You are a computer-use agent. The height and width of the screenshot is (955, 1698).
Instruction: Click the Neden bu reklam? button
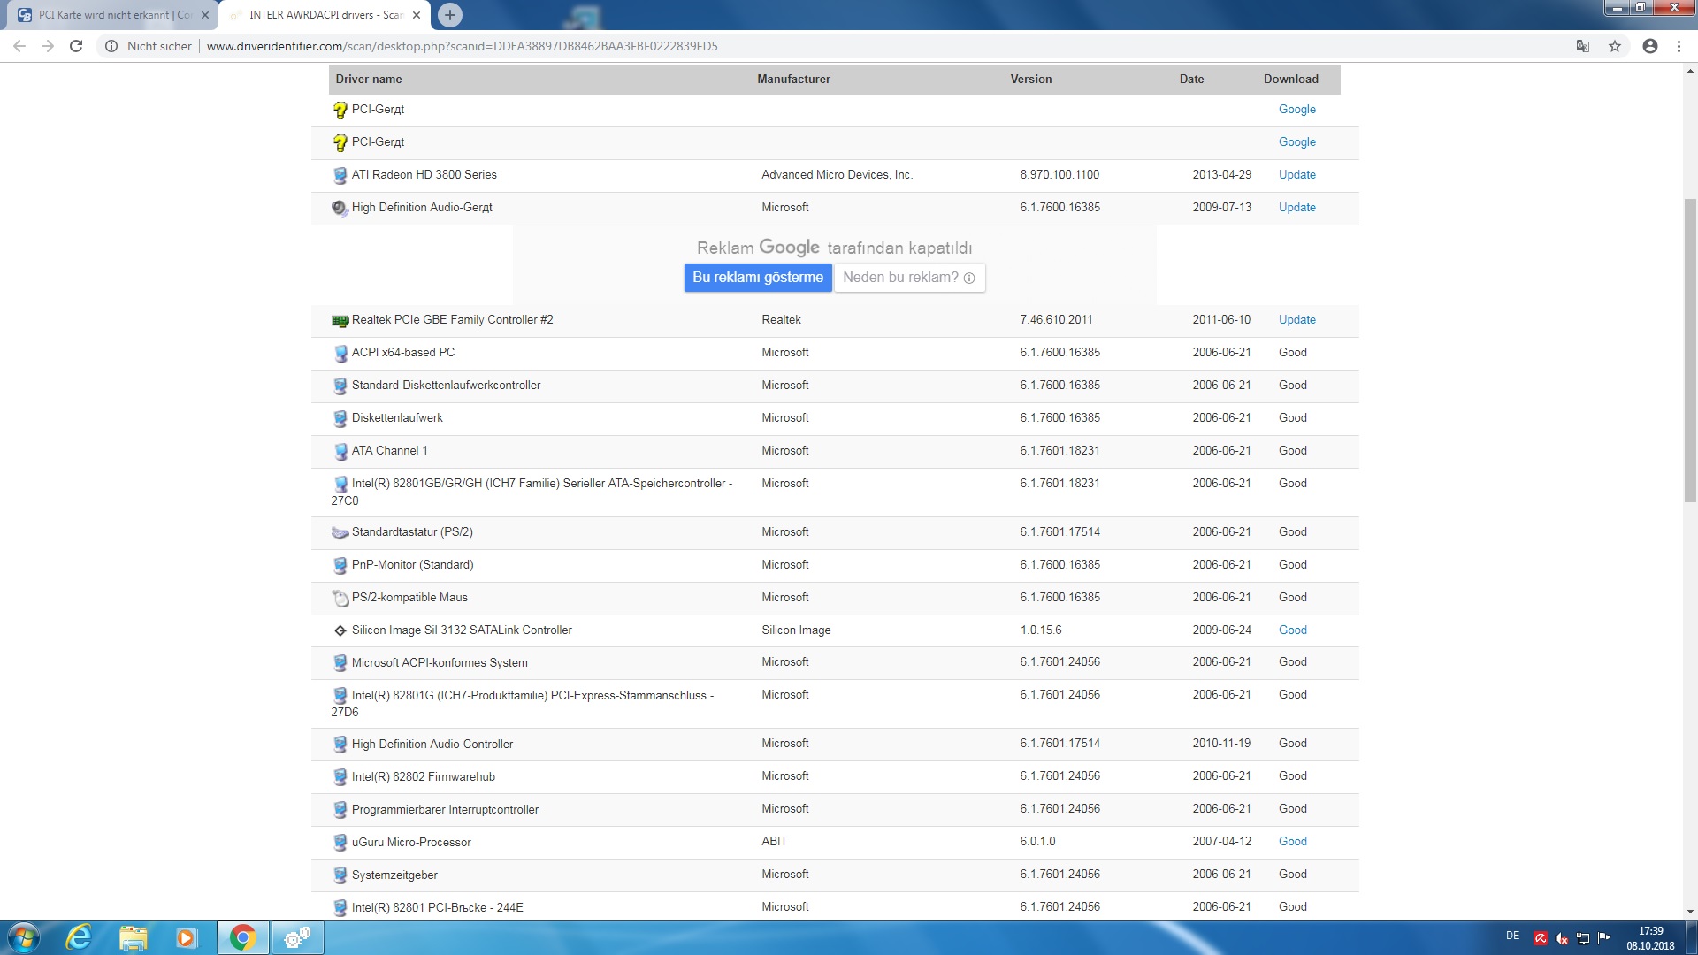pos(908,277)
